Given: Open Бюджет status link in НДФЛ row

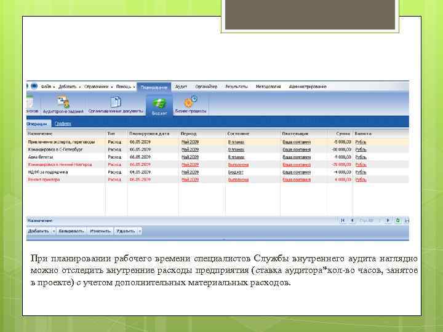Looking at the screenshot, I should click(236, 172).
